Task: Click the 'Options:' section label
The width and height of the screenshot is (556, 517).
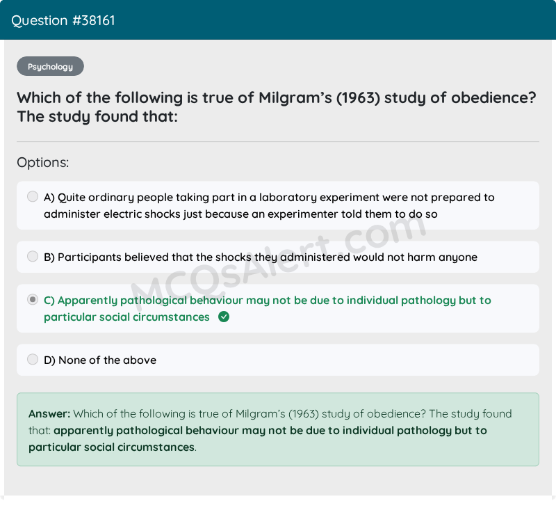Action: click(x=43, y=163)
